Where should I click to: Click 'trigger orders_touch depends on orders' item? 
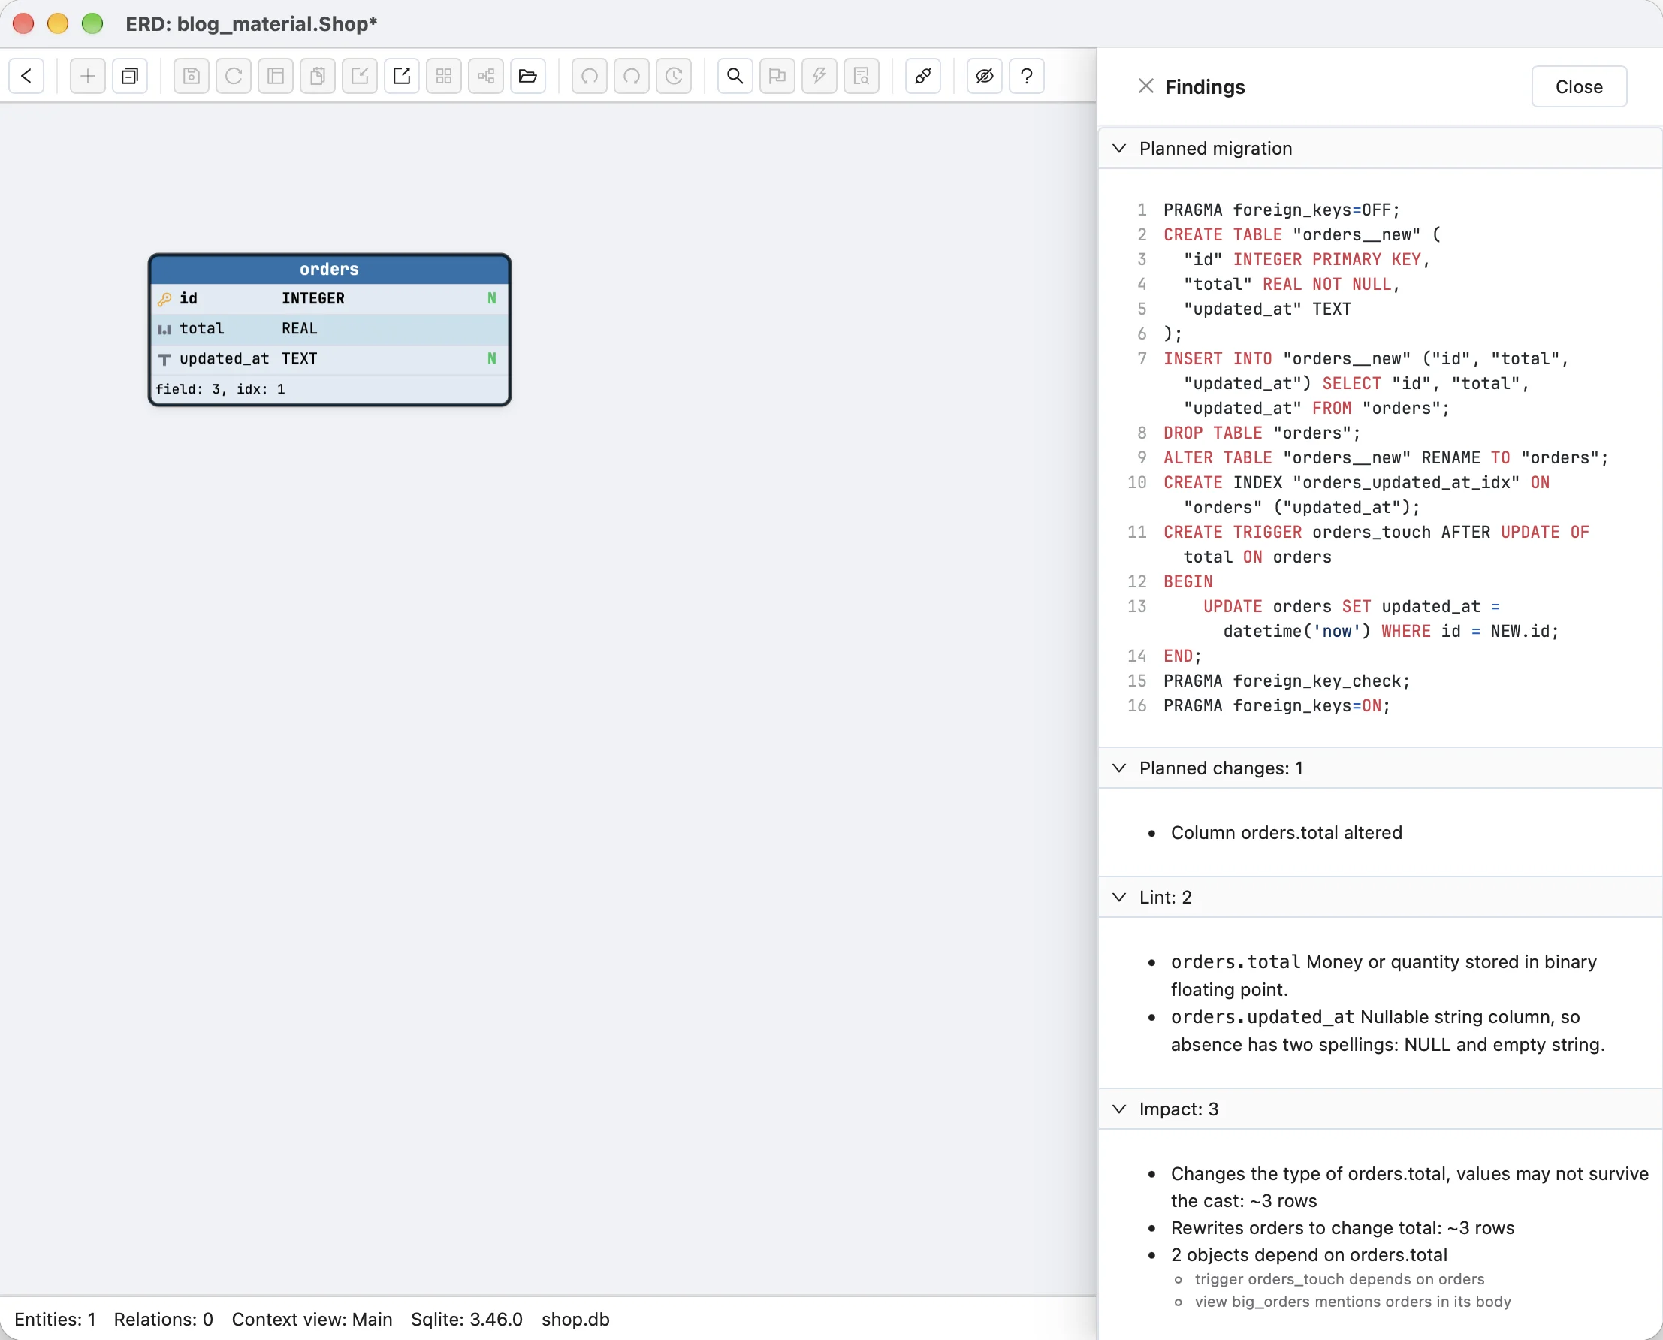click(x=1340, y=1279)
